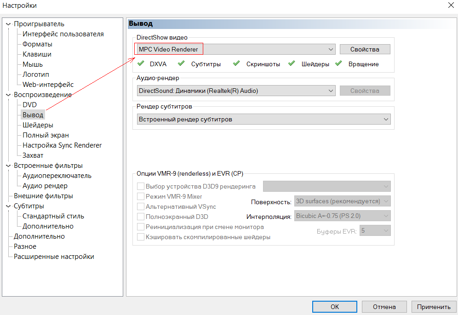Toggle Реинициализация при смене монитора checkbox
This screenshot has width=458, height=315.
[x=141, y=227]
